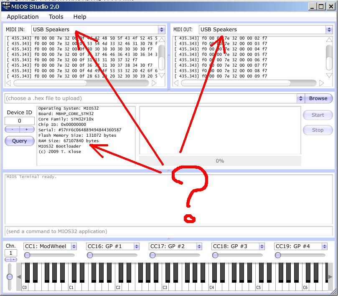
Task: Click the C5 piano key
Action: [258, 287]
